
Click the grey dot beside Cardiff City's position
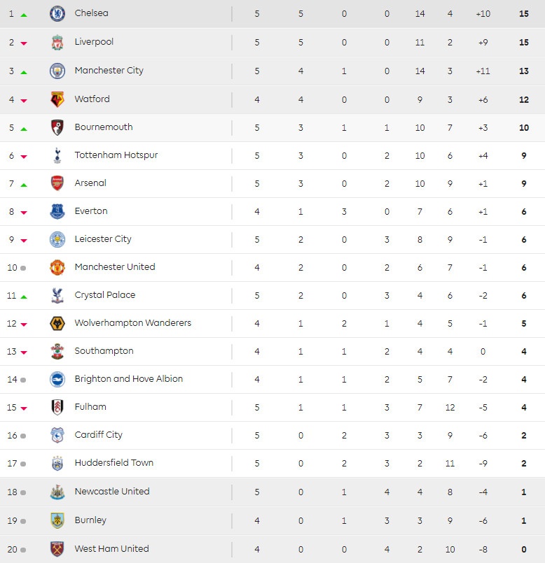(x=23, y=436)
